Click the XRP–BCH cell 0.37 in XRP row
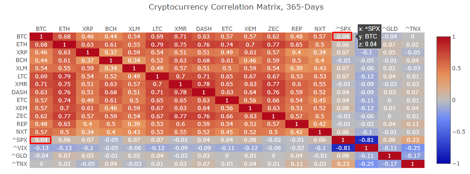470x174 pixels. click(111, 53)
